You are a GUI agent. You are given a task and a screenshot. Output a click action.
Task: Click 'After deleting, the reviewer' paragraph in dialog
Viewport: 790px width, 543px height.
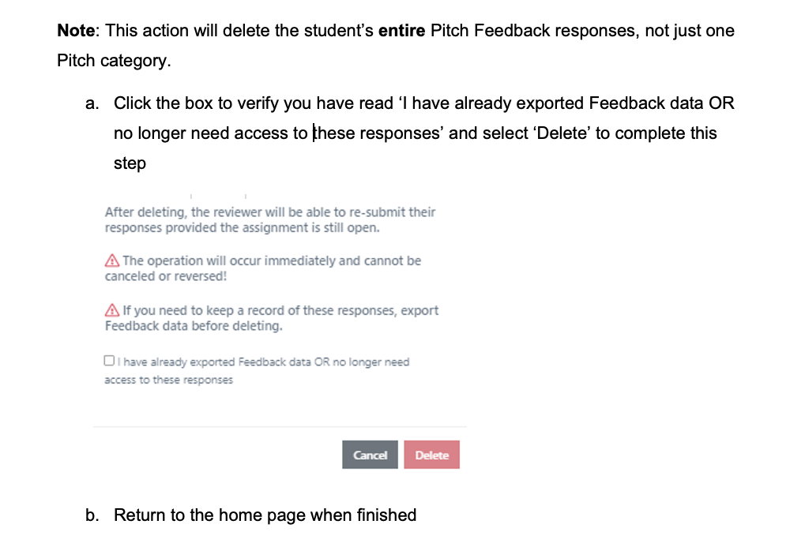coord(269,212)
